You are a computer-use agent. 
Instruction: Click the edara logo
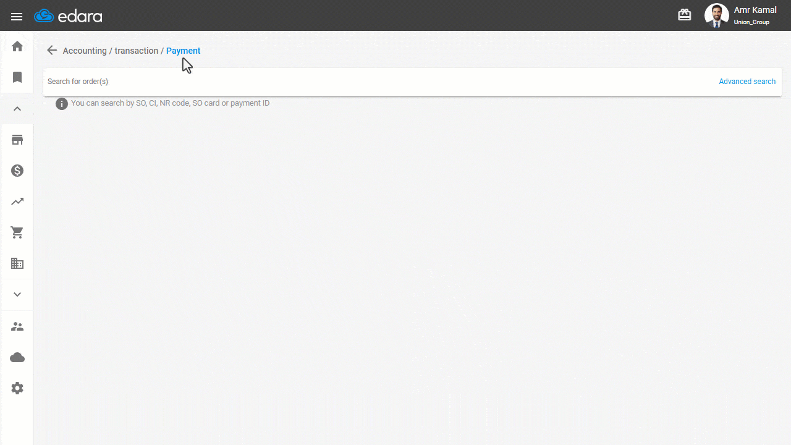(69, 16)
